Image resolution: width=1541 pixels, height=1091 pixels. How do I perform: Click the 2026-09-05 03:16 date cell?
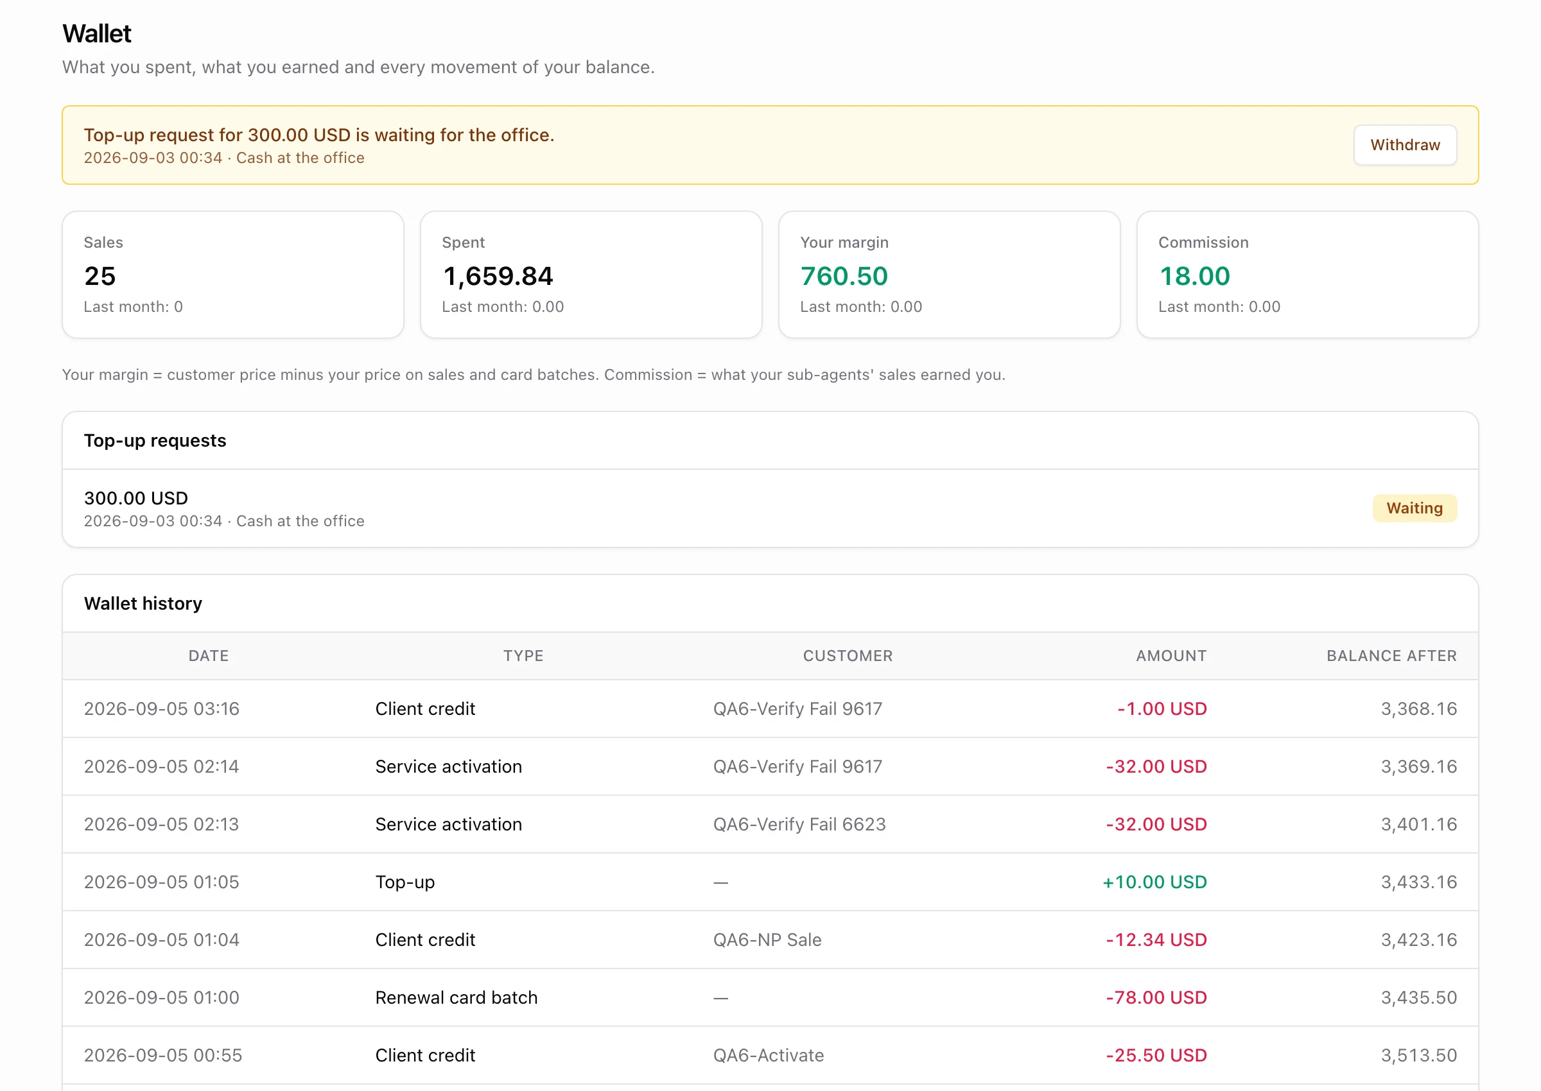(x=162, y=709)
